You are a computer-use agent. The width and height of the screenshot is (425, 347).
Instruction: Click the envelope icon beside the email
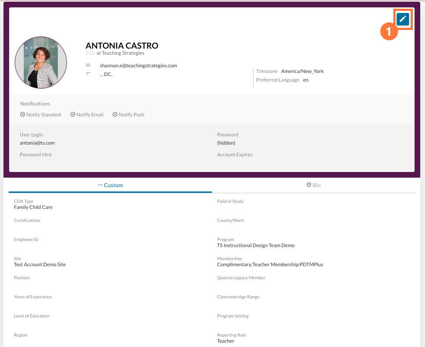[x=88, y=66]
